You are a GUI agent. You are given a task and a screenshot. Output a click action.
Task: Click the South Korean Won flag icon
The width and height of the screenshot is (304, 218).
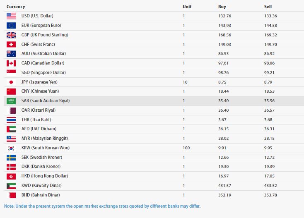pos(11,148)
